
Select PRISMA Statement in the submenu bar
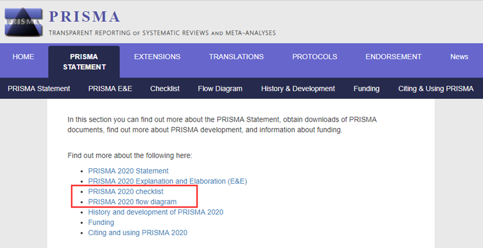39,88
